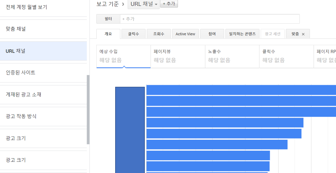The width and height of the screenshot is (336, 173).
Task: Switch to the 참여 tab
Action: pos(212,34)
